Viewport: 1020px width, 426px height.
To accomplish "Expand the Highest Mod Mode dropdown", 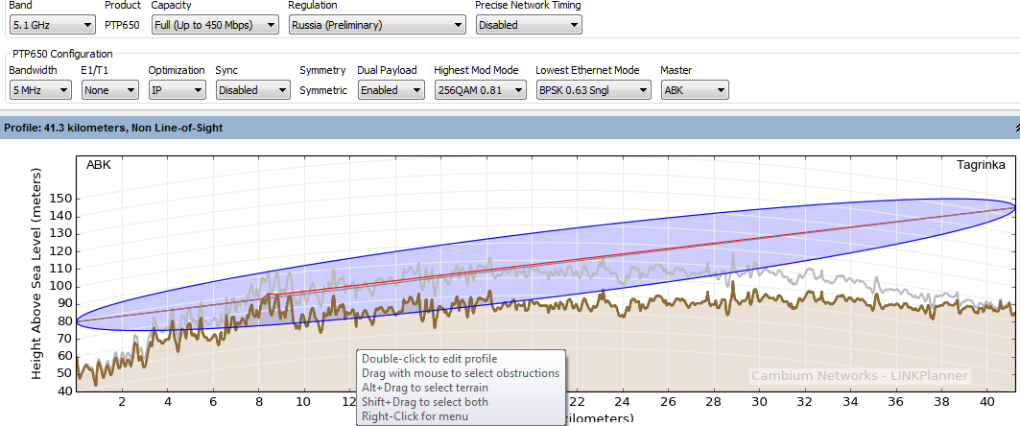I will (480, 90).
